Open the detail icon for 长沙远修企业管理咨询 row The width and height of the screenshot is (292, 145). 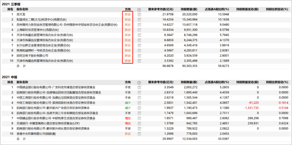139,45
